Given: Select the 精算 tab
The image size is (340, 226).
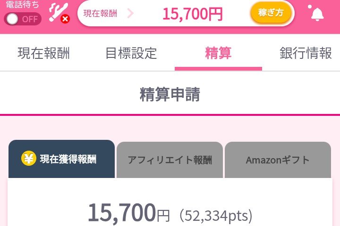Looking at the screenshot, I should coord(218,53).
